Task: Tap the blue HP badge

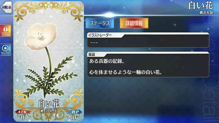Action: pyautogui.click(x=75, y=112)
